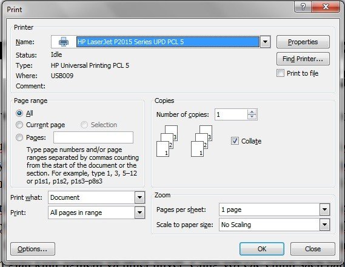Expand the Print what dropdown
Viewport: 345px width, 267px height.
[139, 197]
